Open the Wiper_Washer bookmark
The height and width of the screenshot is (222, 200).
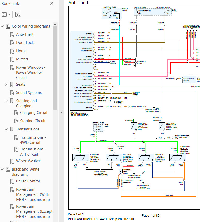click(x=28, y=161)
